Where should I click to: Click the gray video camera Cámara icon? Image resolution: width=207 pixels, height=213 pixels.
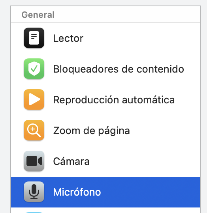click(x=34, y=161)
